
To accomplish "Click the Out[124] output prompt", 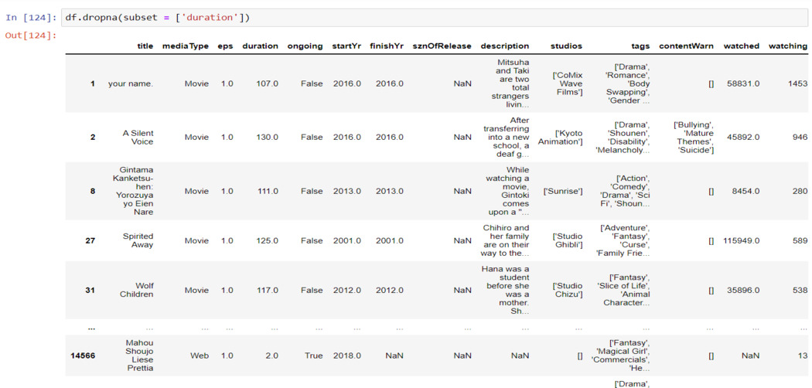I will coord(31,36).
